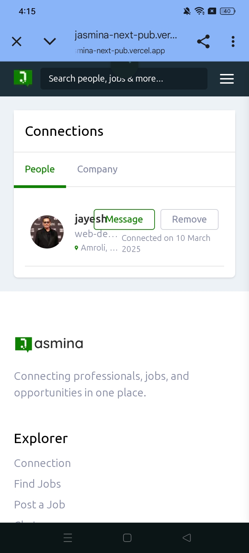This screenshot has height=553, width=249.
Task: Open the Connection footer link
Action: pyautogui.click(x=43, y=463)
